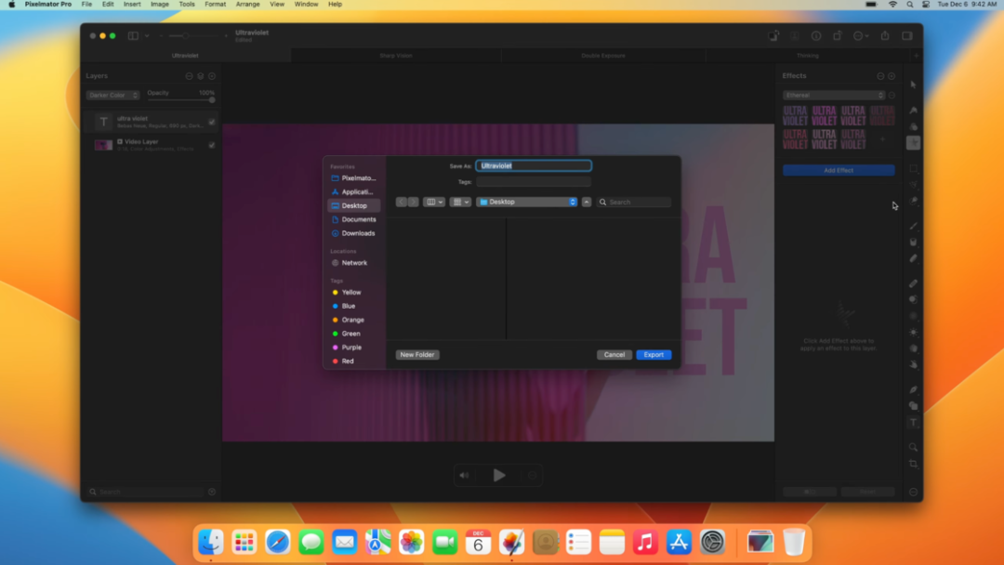The width and height of the screenshot is (1004, 565).
Task: Play the video with the play button
Action: click(x=499, y=476)
